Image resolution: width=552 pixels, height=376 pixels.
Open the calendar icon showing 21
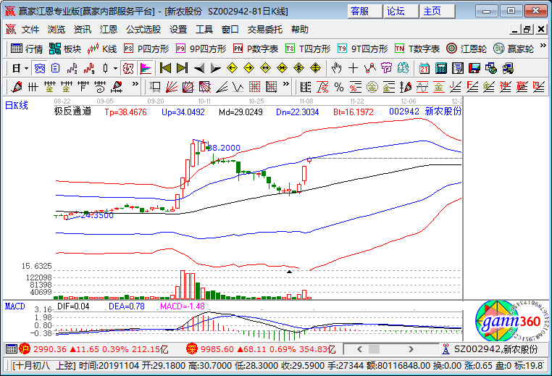pyautogui.click(x=425, y=68)
